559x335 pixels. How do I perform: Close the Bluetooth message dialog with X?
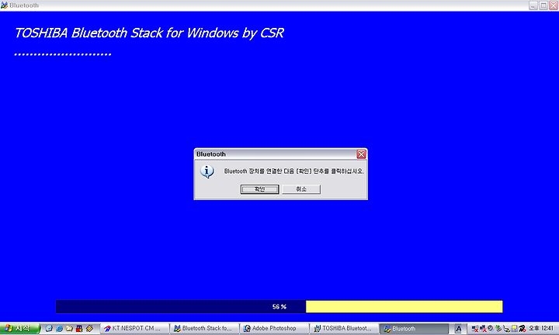[x=361, y=154]
